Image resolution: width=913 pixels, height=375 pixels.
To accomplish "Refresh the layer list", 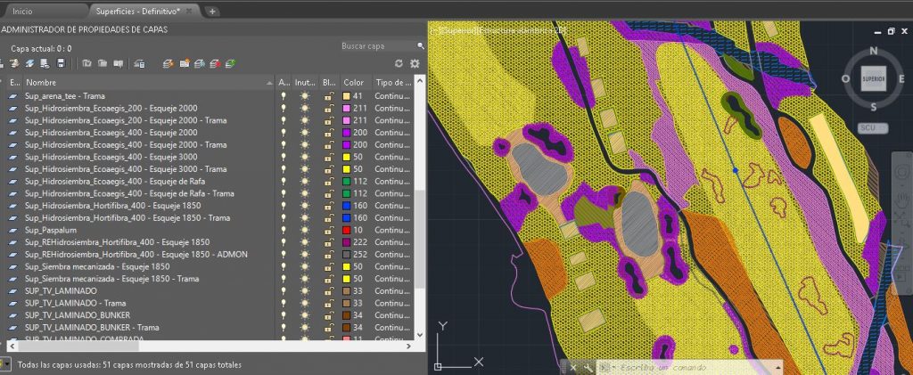I will coord(399,64).
